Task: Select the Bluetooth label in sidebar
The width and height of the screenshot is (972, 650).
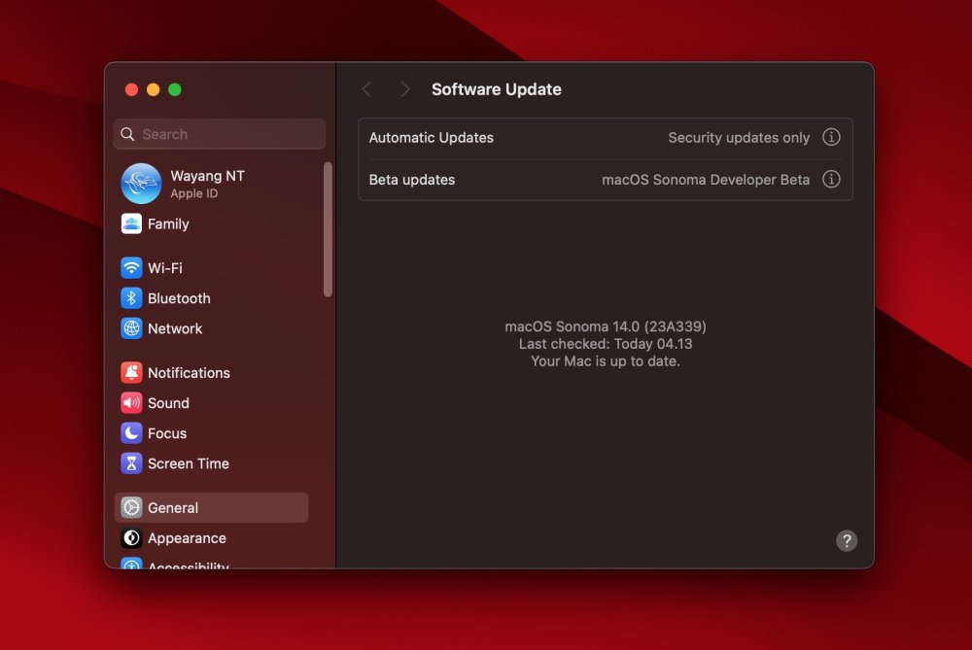Action: pos(179,298)
